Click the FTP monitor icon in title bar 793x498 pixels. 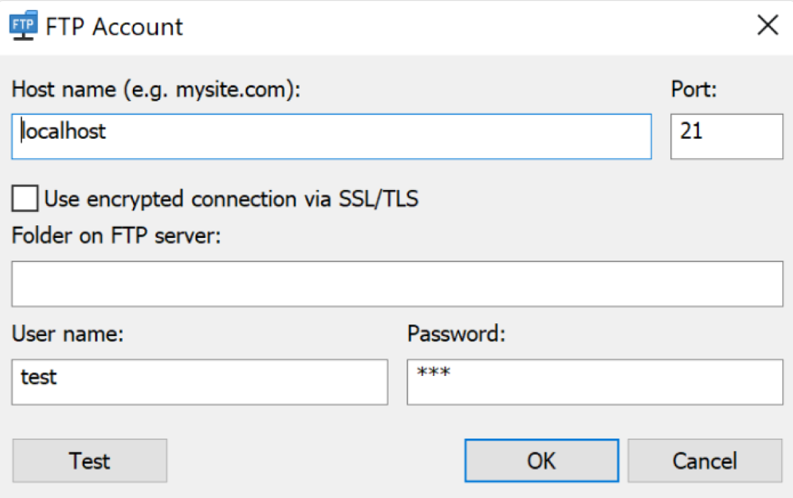click(23, 25)
